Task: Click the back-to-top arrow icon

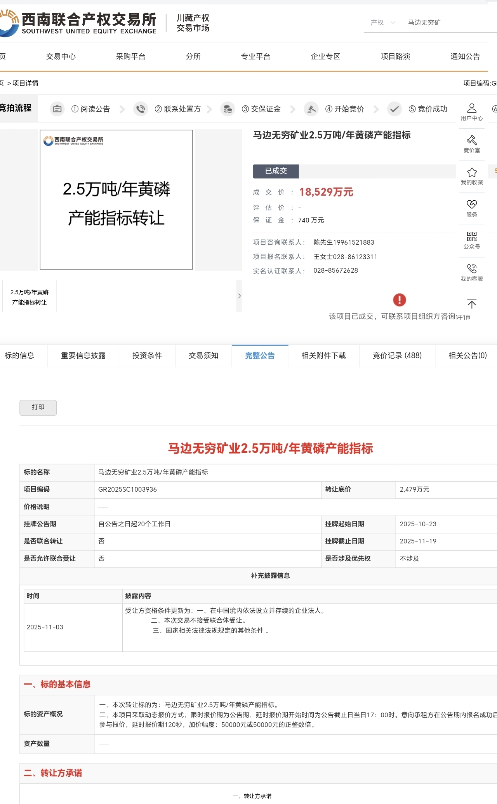Action: (472, 303)
